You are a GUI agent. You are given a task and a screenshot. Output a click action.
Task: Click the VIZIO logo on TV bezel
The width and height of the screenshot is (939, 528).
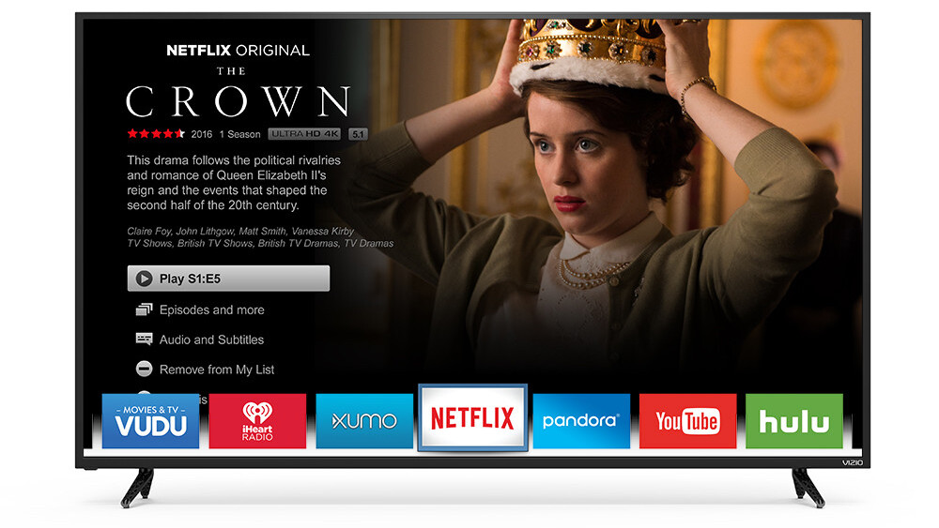853,462
